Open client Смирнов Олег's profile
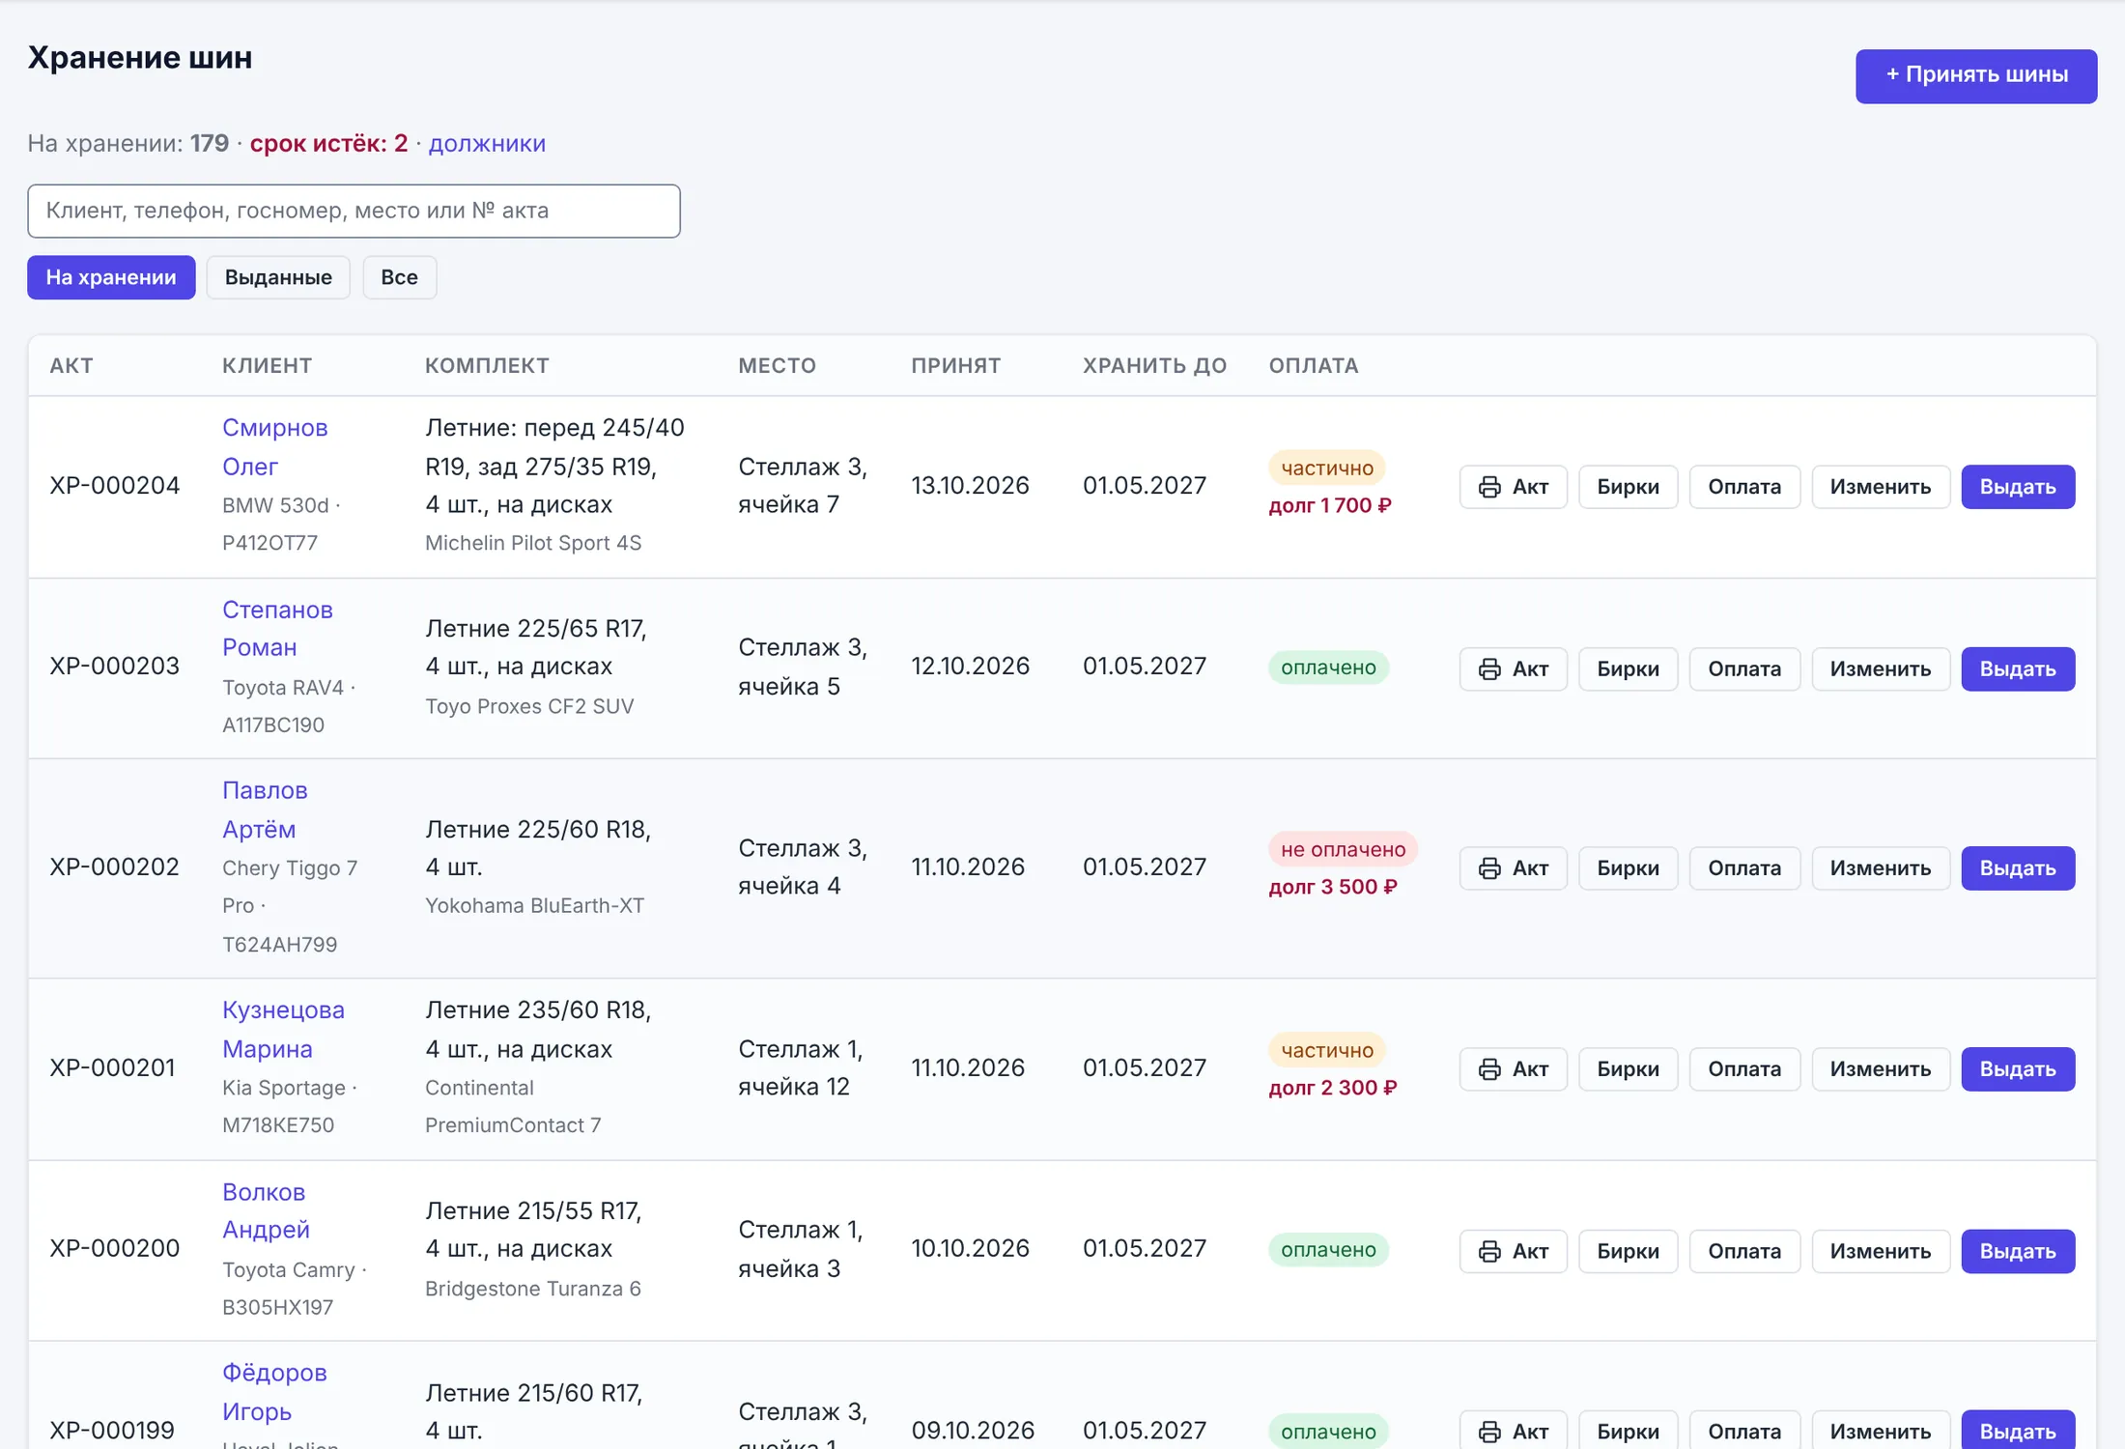This screenshot has height=1449, width=2125. tap(275, 446)
